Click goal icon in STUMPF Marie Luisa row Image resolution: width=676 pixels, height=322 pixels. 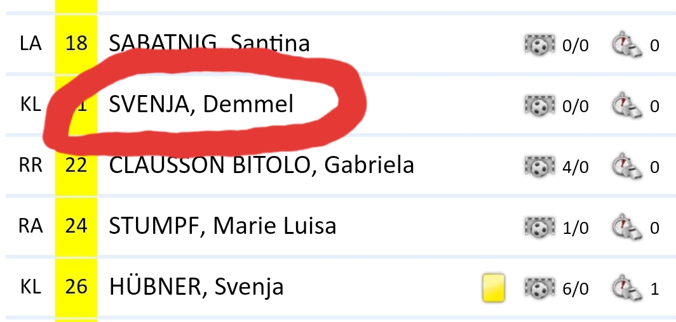pos(540,226)
